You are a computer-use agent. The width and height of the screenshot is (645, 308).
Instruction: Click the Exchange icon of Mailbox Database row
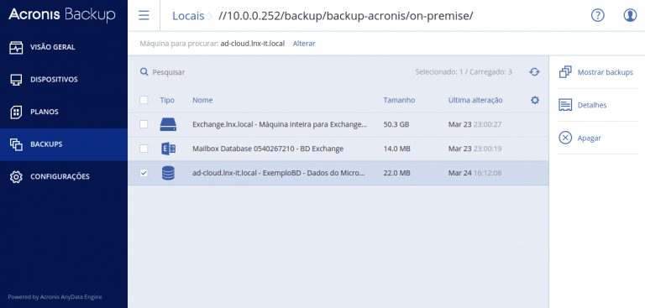[x=168, y=149]
